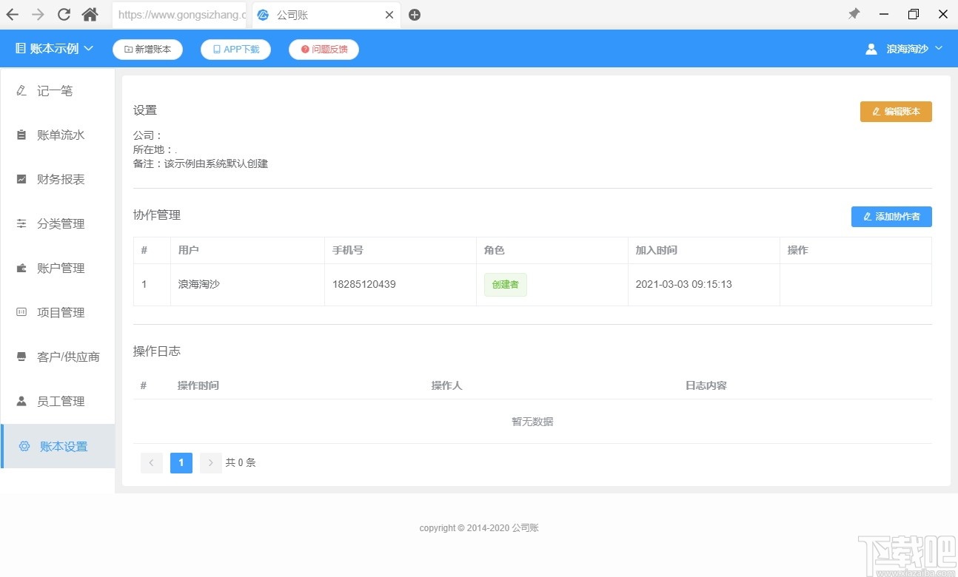The width and height of the screenshot is (958, 577).
Task: Click the project icon beside 项目管理
Action: (21, 313)
